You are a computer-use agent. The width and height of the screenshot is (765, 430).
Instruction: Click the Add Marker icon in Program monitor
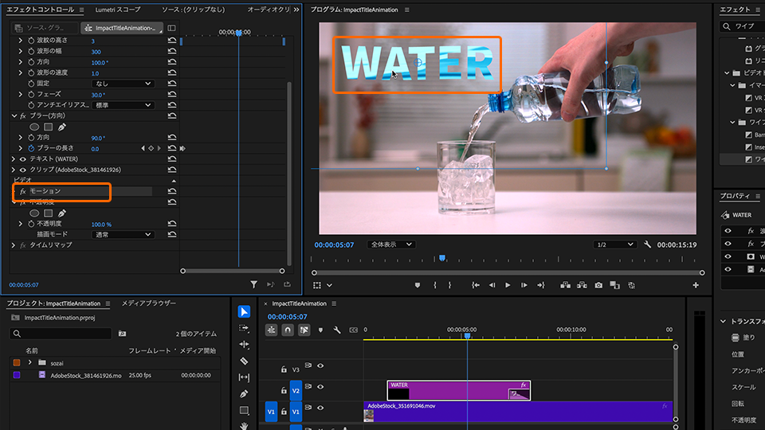pyautogui.click(x=418, y=285)
